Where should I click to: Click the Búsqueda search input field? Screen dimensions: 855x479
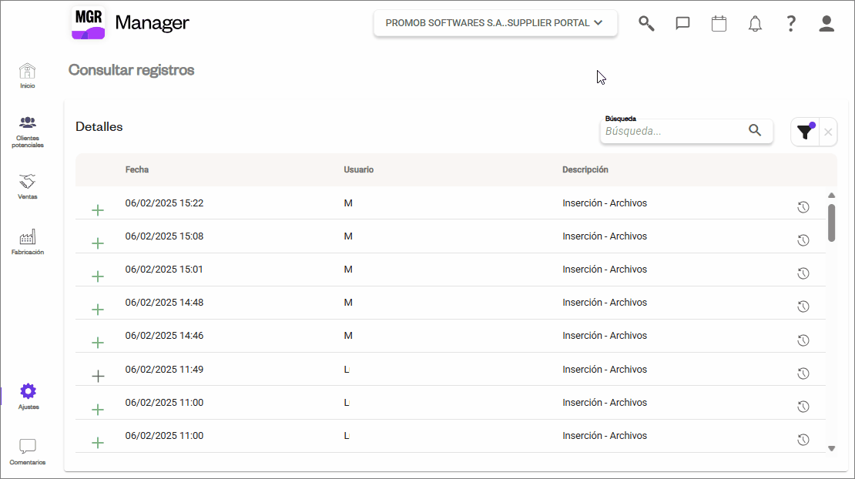(x=674, y=131)
